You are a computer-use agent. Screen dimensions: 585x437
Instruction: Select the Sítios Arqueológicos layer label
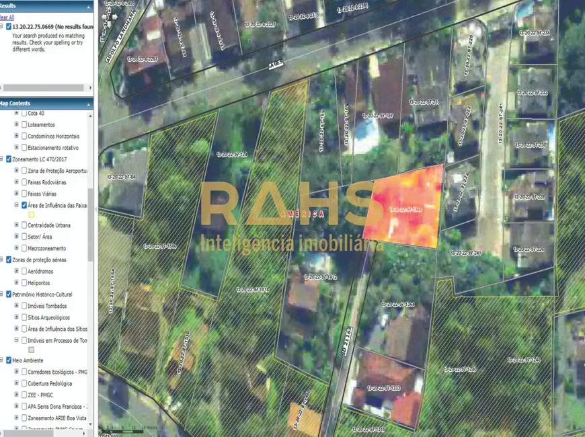click(x=54, y=317)
